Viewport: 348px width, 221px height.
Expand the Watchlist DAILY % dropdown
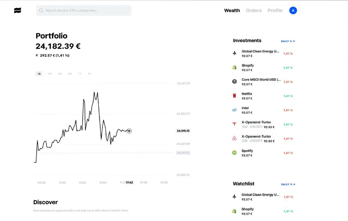pyautogui.click(x=288, y=184)
